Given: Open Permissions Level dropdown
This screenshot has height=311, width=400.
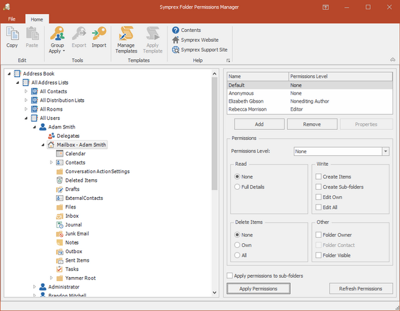Looking at the screenshot, I should click(x=386, y=151).
